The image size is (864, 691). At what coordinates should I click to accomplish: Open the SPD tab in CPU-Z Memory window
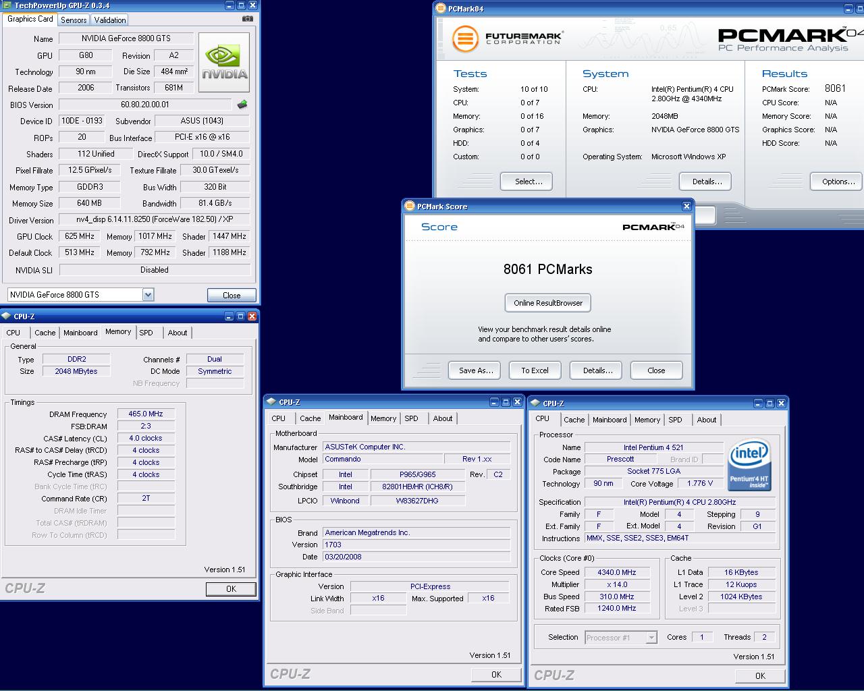146,333
